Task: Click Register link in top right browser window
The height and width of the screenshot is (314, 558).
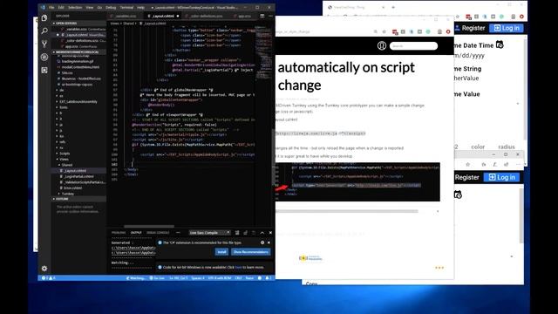Action: (470, 28)
